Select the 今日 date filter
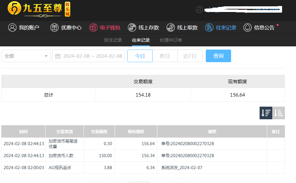This screenshot has height=183, width=296. [140, 56]
